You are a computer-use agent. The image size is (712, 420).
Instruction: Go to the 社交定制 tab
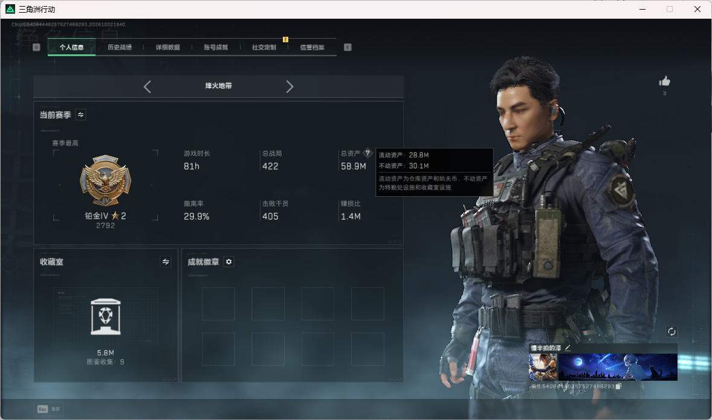click(264, 47)
